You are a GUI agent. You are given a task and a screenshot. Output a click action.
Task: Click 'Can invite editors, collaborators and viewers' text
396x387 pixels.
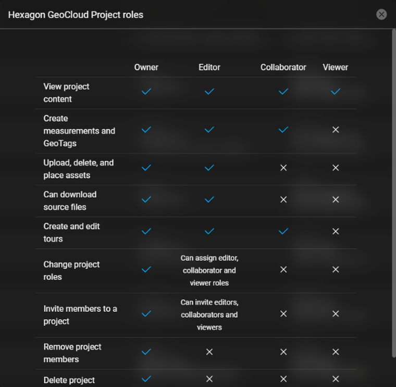[x=209, y=315]
